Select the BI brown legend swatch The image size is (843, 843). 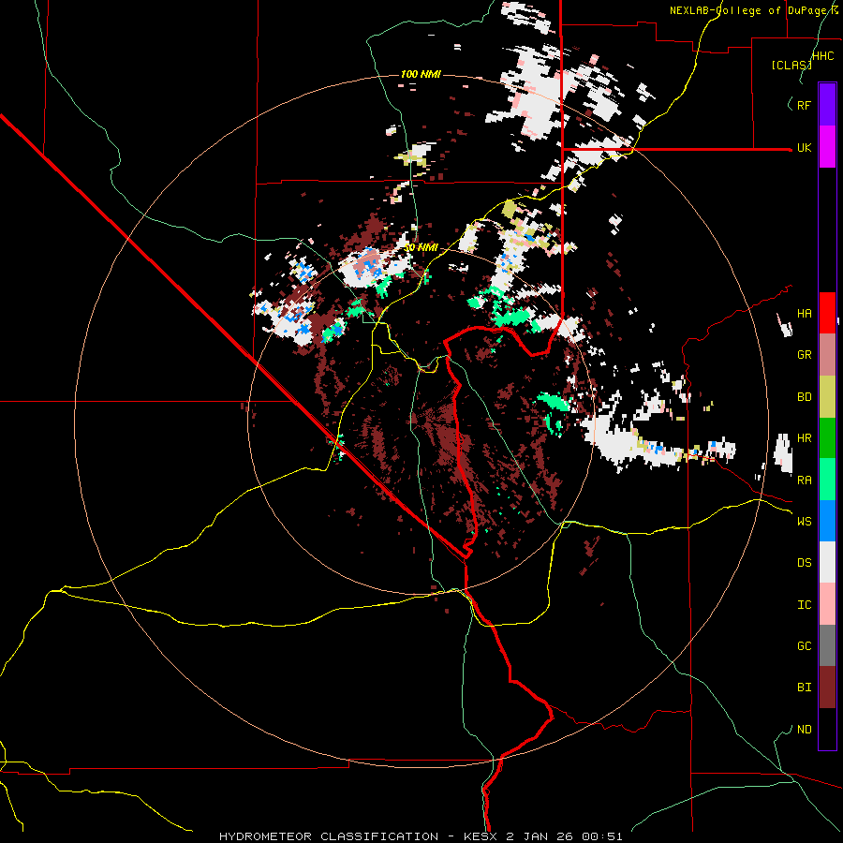(x=827, y=688)
